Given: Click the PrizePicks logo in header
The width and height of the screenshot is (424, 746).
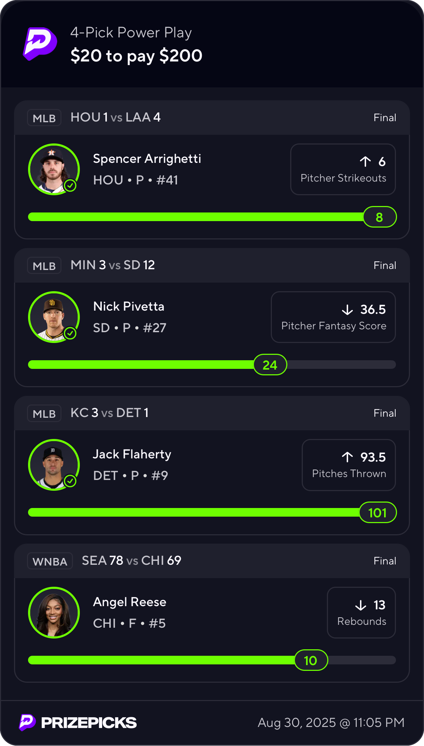Looking at the screenshot, I should pos(40,44).
